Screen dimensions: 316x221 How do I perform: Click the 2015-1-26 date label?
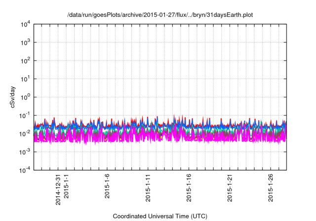tap(270, 188)
